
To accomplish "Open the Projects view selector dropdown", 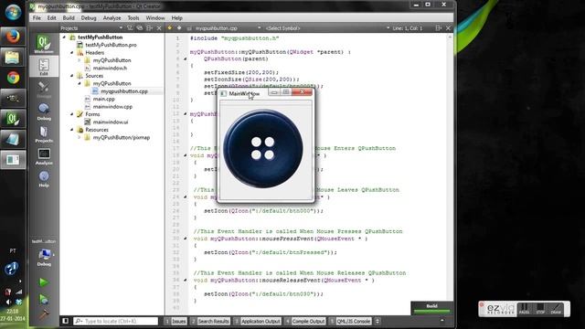I will (121, 28).
